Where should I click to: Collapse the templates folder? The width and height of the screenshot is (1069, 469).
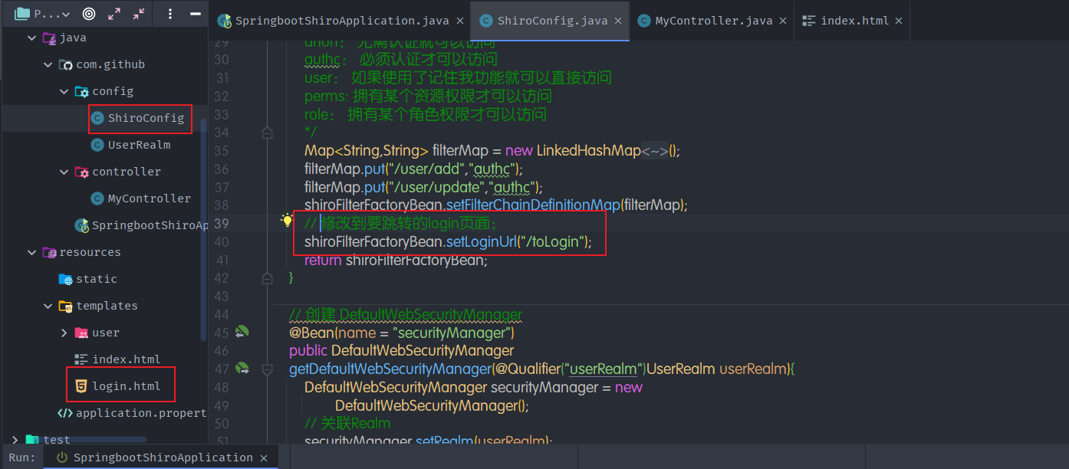point(48,306)
